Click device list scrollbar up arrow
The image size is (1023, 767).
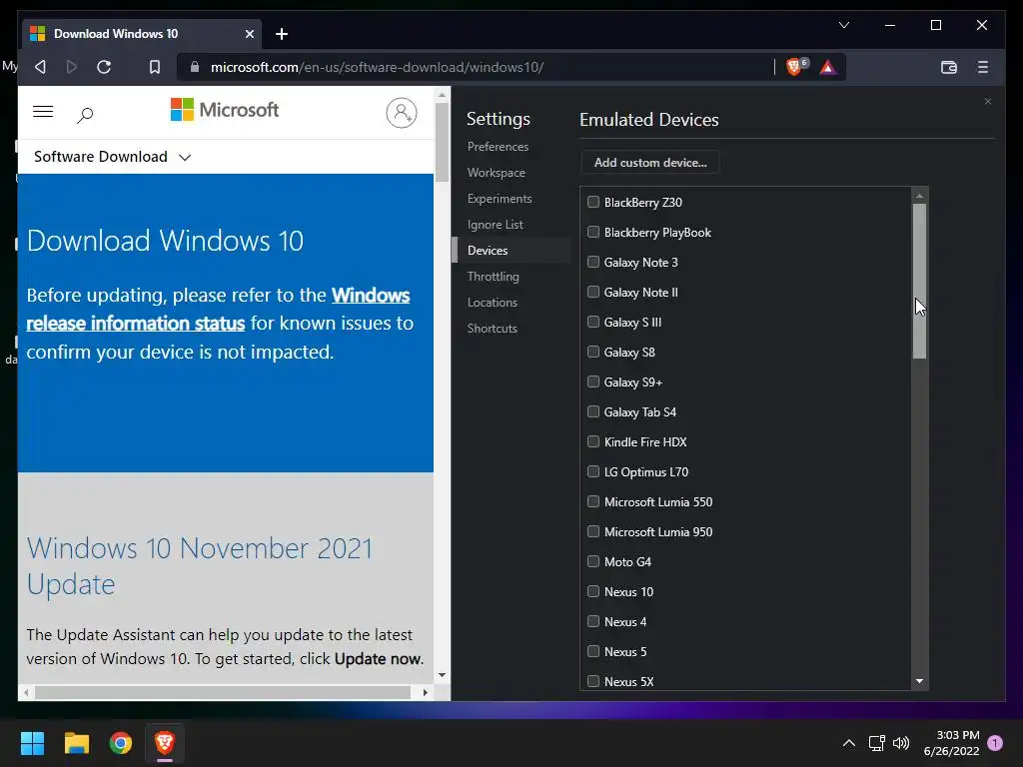tap(919, 196)
